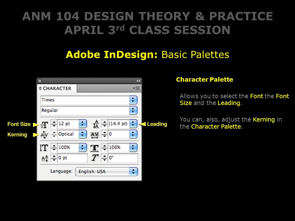Click the (14.4 pt) leading field
The width and height of the screenshot is (295, 221).
tap(119, 124)
